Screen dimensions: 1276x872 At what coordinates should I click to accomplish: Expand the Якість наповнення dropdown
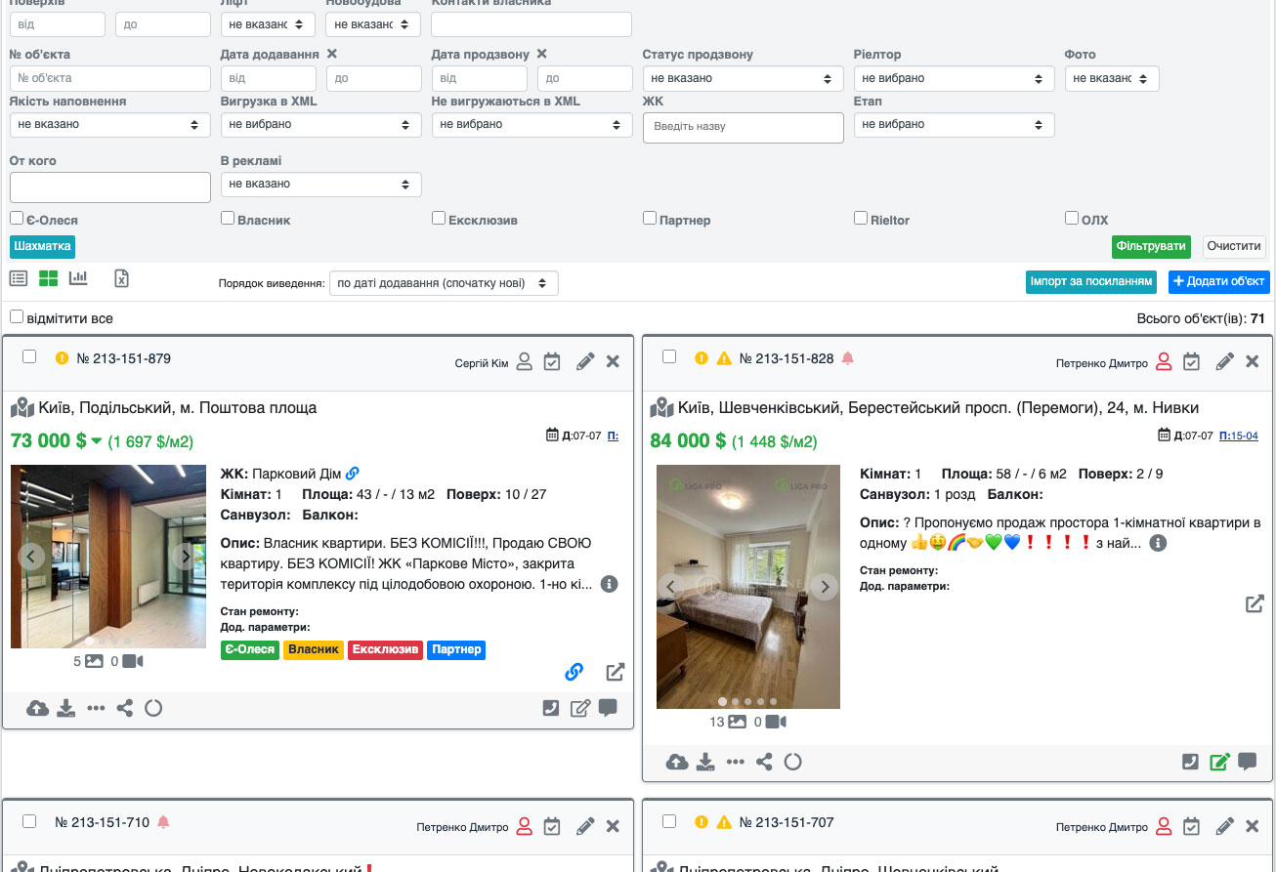[110, 124]
